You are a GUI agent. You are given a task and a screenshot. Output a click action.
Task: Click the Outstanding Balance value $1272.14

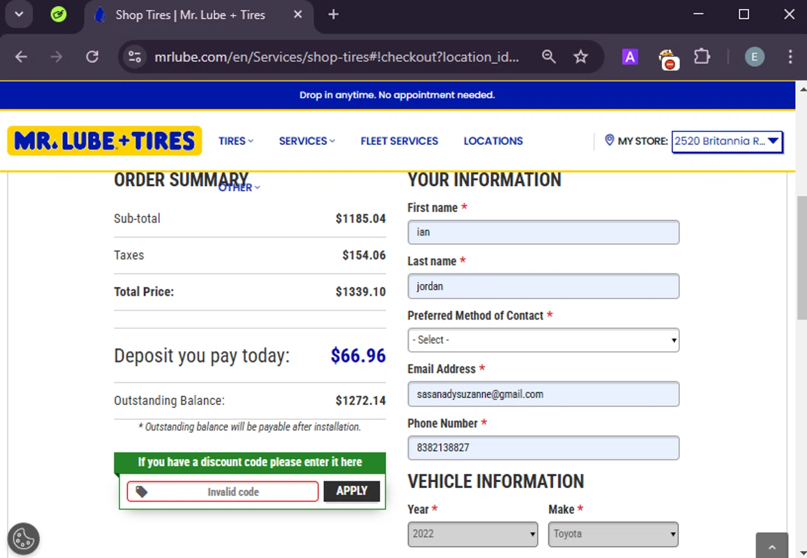(360, 400)
